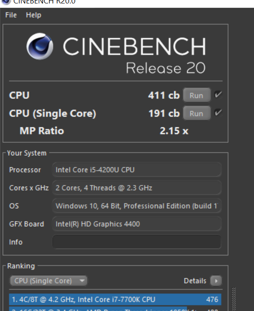254x311 pixels.
Task: Run the CPU multi-core benchmark
Action: click(x=197, y=95)
